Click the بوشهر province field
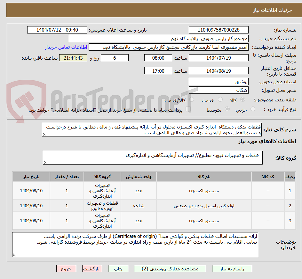The height and width of the screenshot is (279, 302). [x=219, y=81]
